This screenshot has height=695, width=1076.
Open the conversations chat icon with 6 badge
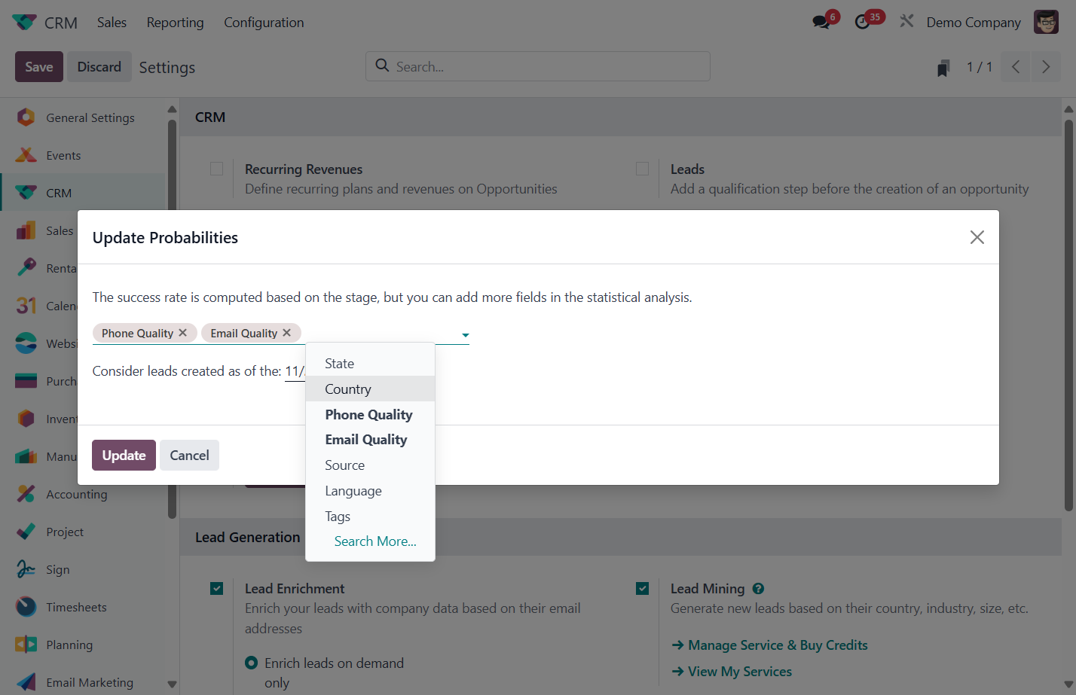[x=821, y=22]
